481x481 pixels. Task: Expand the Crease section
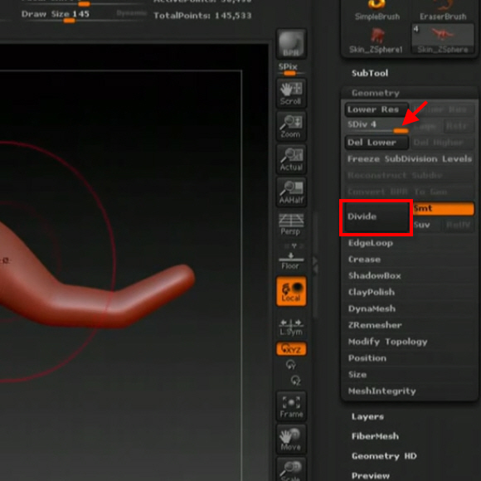(x=364, y=260)
